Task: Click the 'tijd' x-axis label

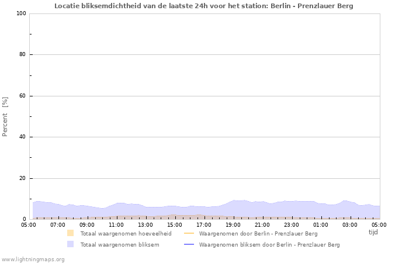Action: 373,232
